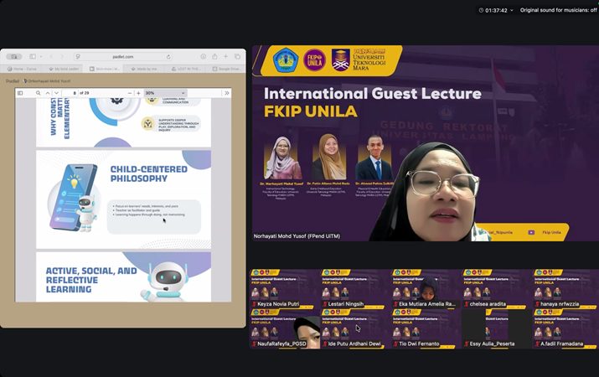The width and height of the screenshot is (599, 377).
Task: Open the PDF search magnifier
Action: click(x=38, y=93)
